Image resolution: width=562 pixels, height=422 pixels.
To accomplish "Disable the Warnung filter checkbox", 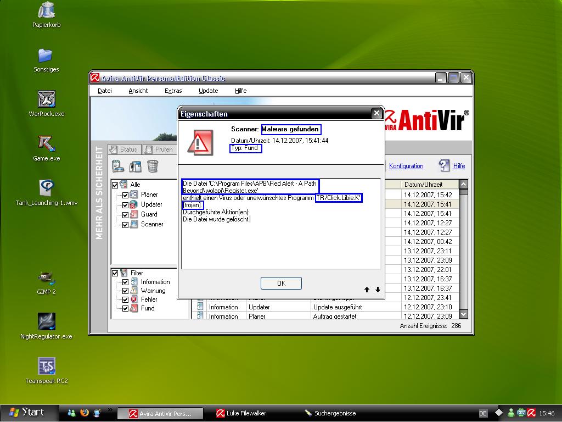I will [x=126, y=291].
